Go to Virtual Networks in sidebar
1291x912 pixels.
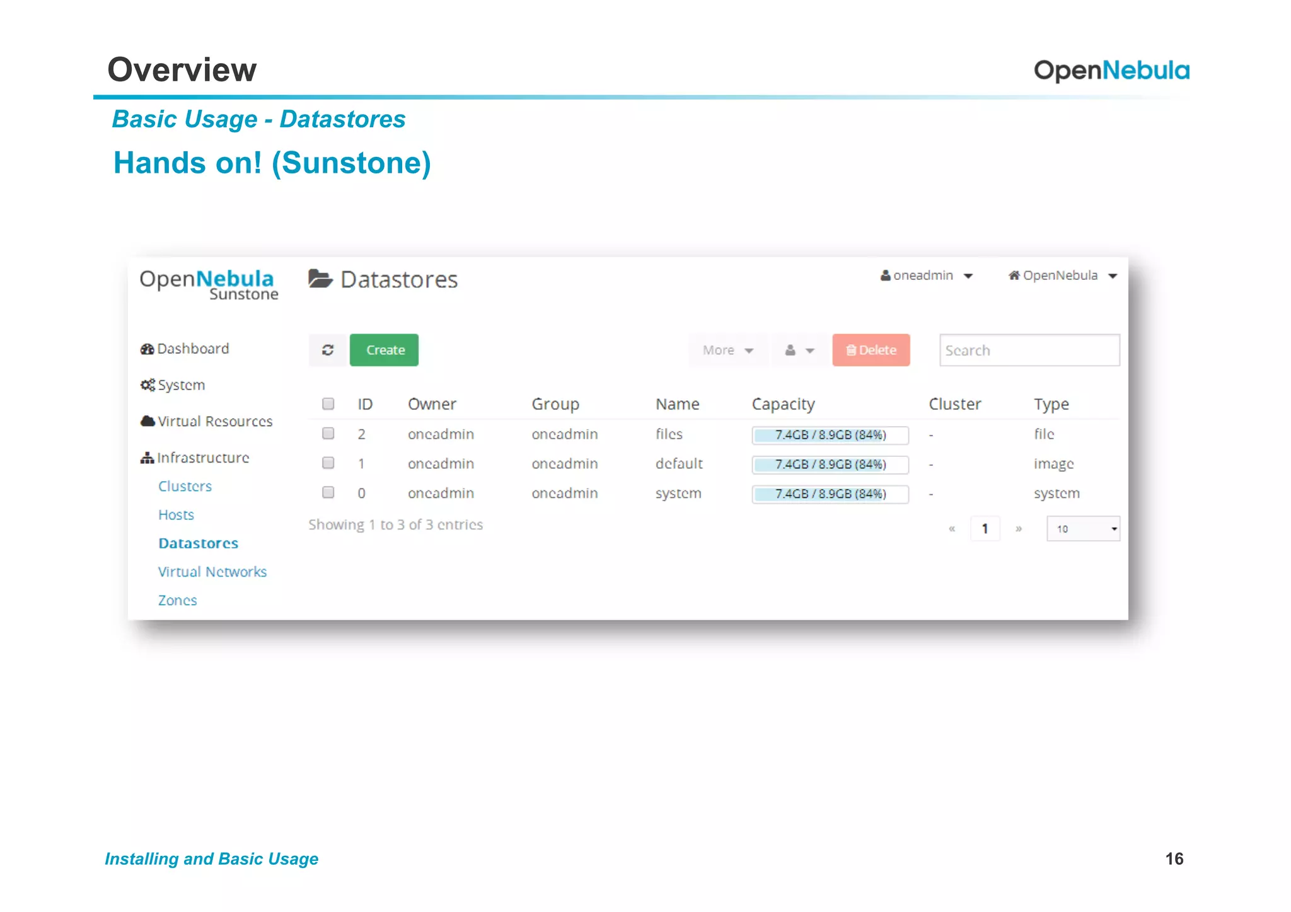pyautogui.click(x=212, y=572)
